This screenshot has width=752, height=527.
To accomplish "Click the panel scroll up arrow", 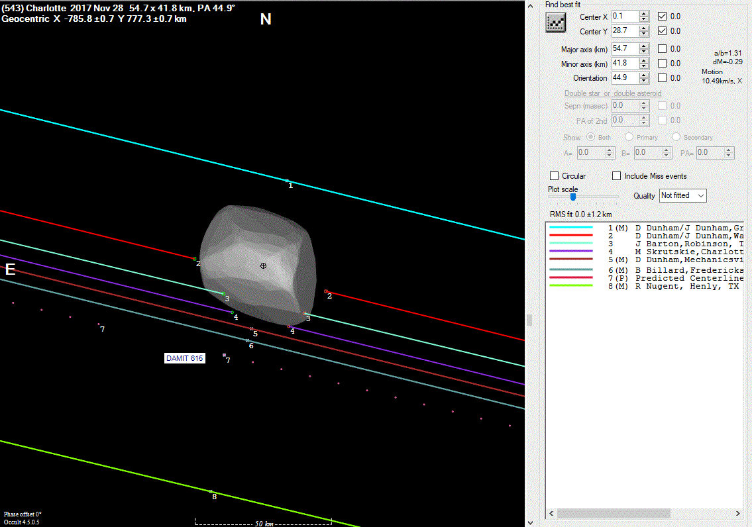I will click(531, 6).
